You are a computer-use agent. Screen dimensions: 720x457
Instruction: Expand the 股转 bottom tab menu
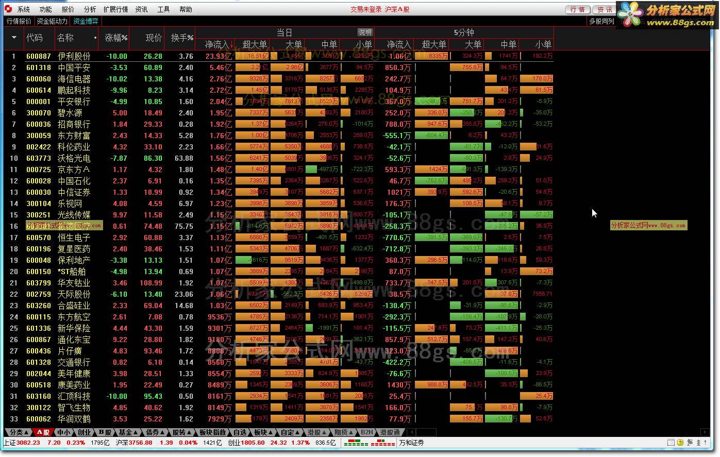[x=182, y=432]
